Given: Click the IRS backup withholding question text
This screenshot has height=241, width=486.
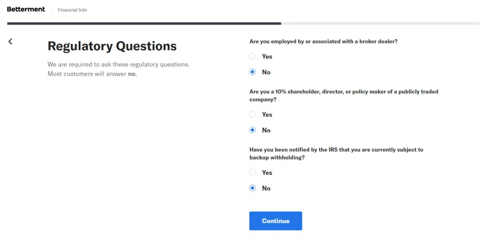Looking at the screenshot, I should pyautogui.click(x=336, y=153).
